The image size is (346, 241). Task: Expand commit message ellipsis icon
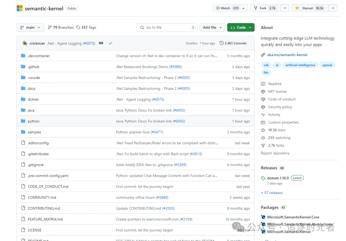[101, 43]
